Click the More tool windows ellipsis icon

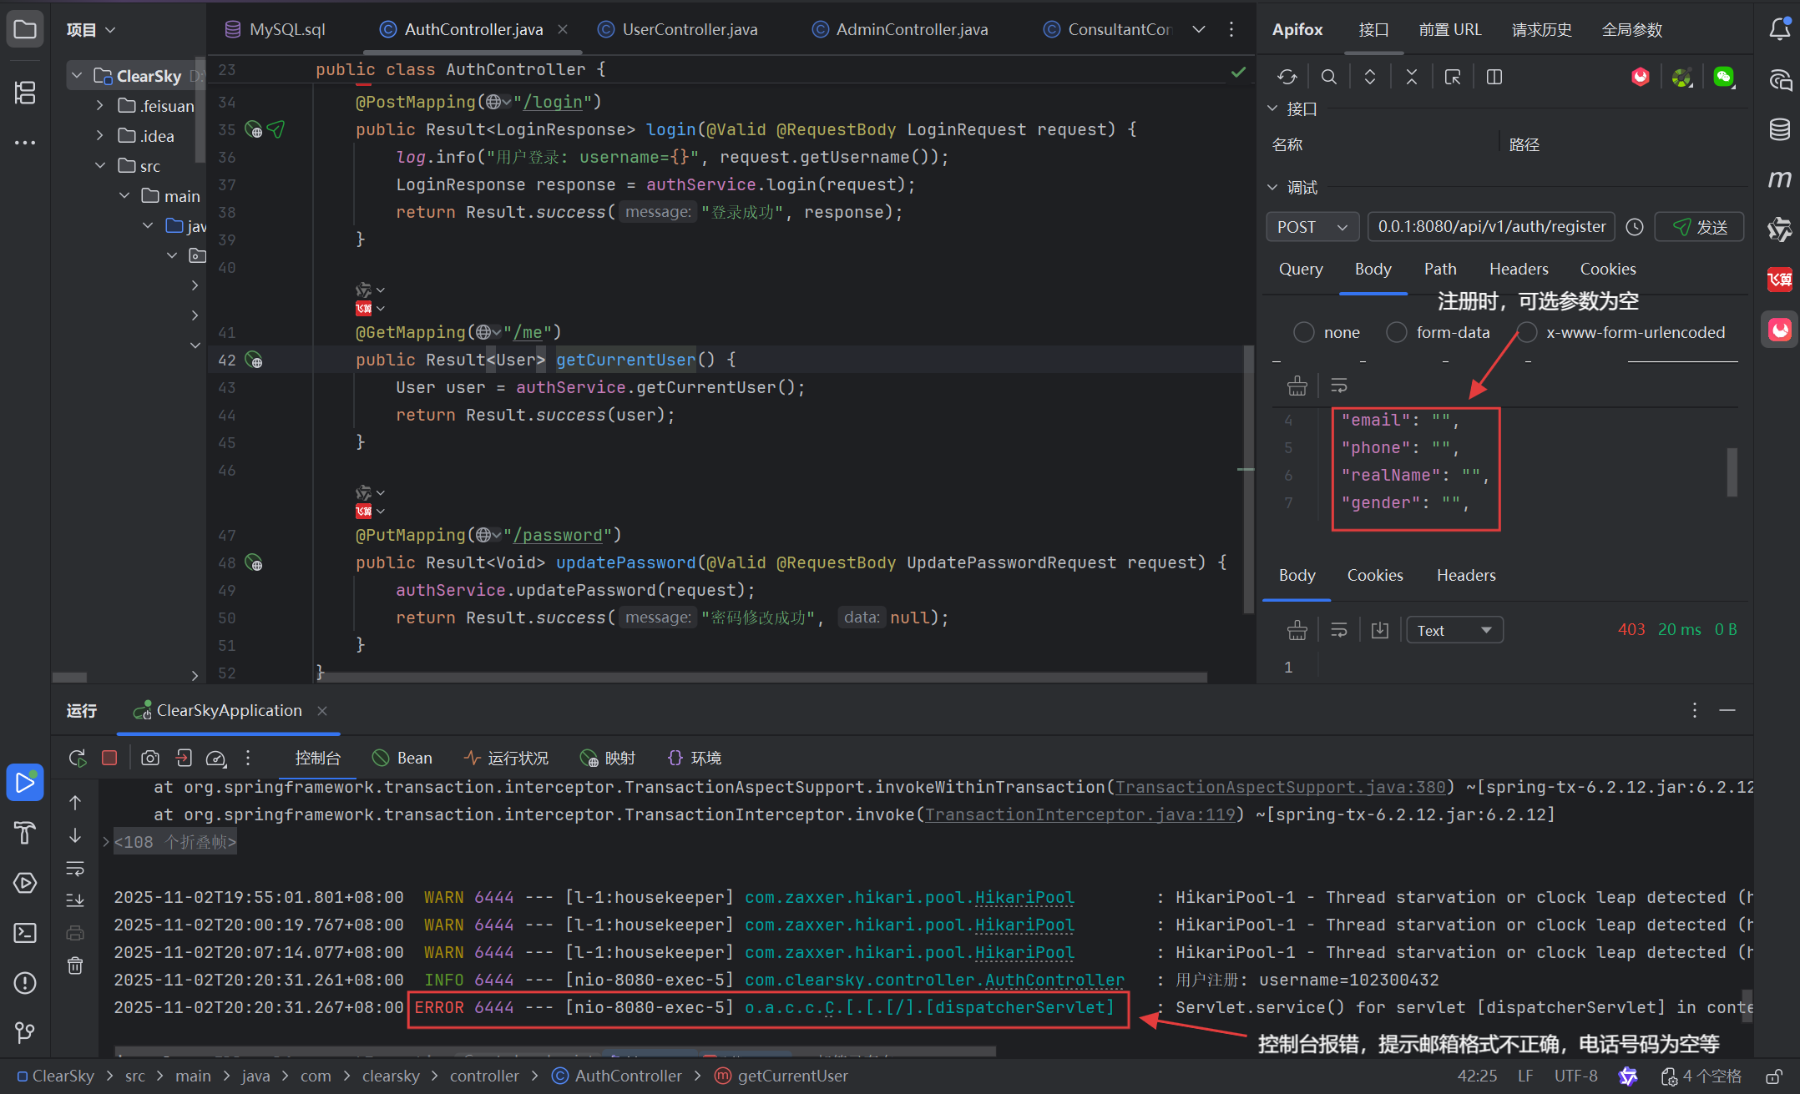pyautogui.click(x=25, y=143)
